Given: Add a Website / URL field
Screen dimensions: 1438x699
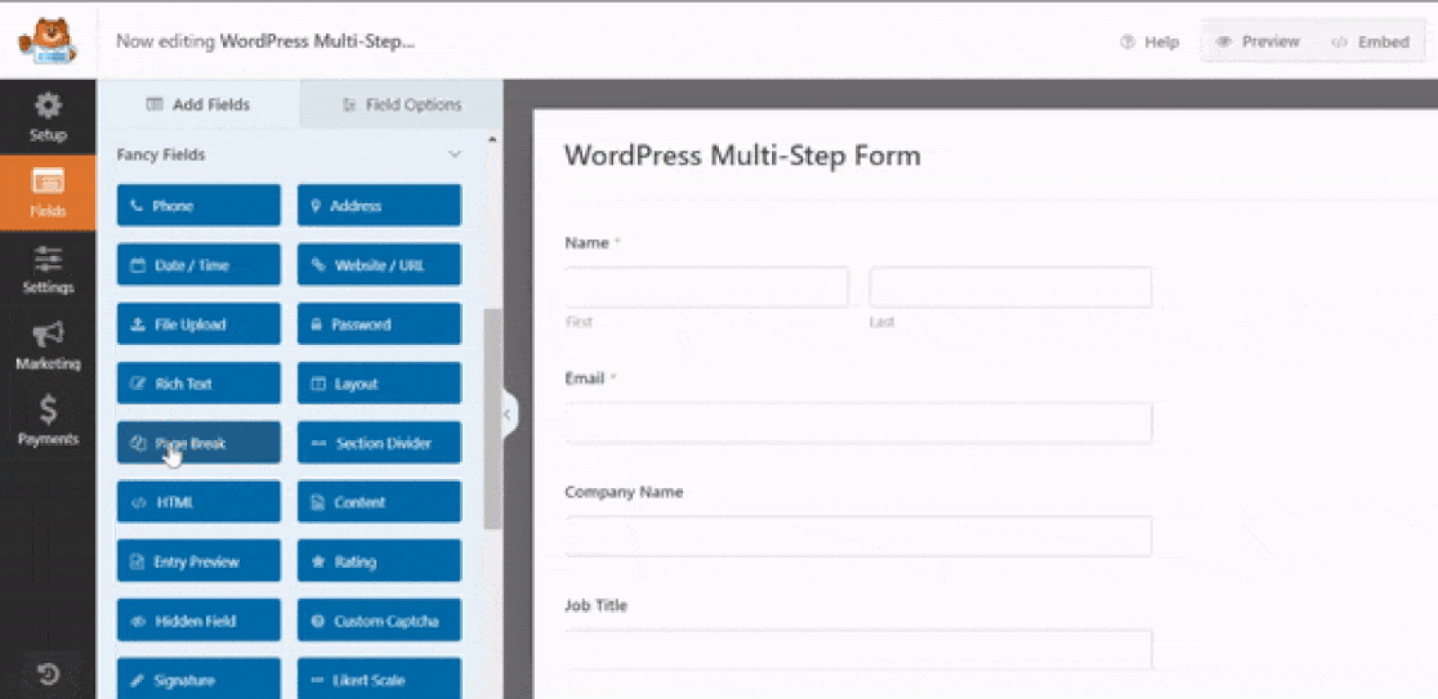Looking at the screenshot, I should click(379, 265).
